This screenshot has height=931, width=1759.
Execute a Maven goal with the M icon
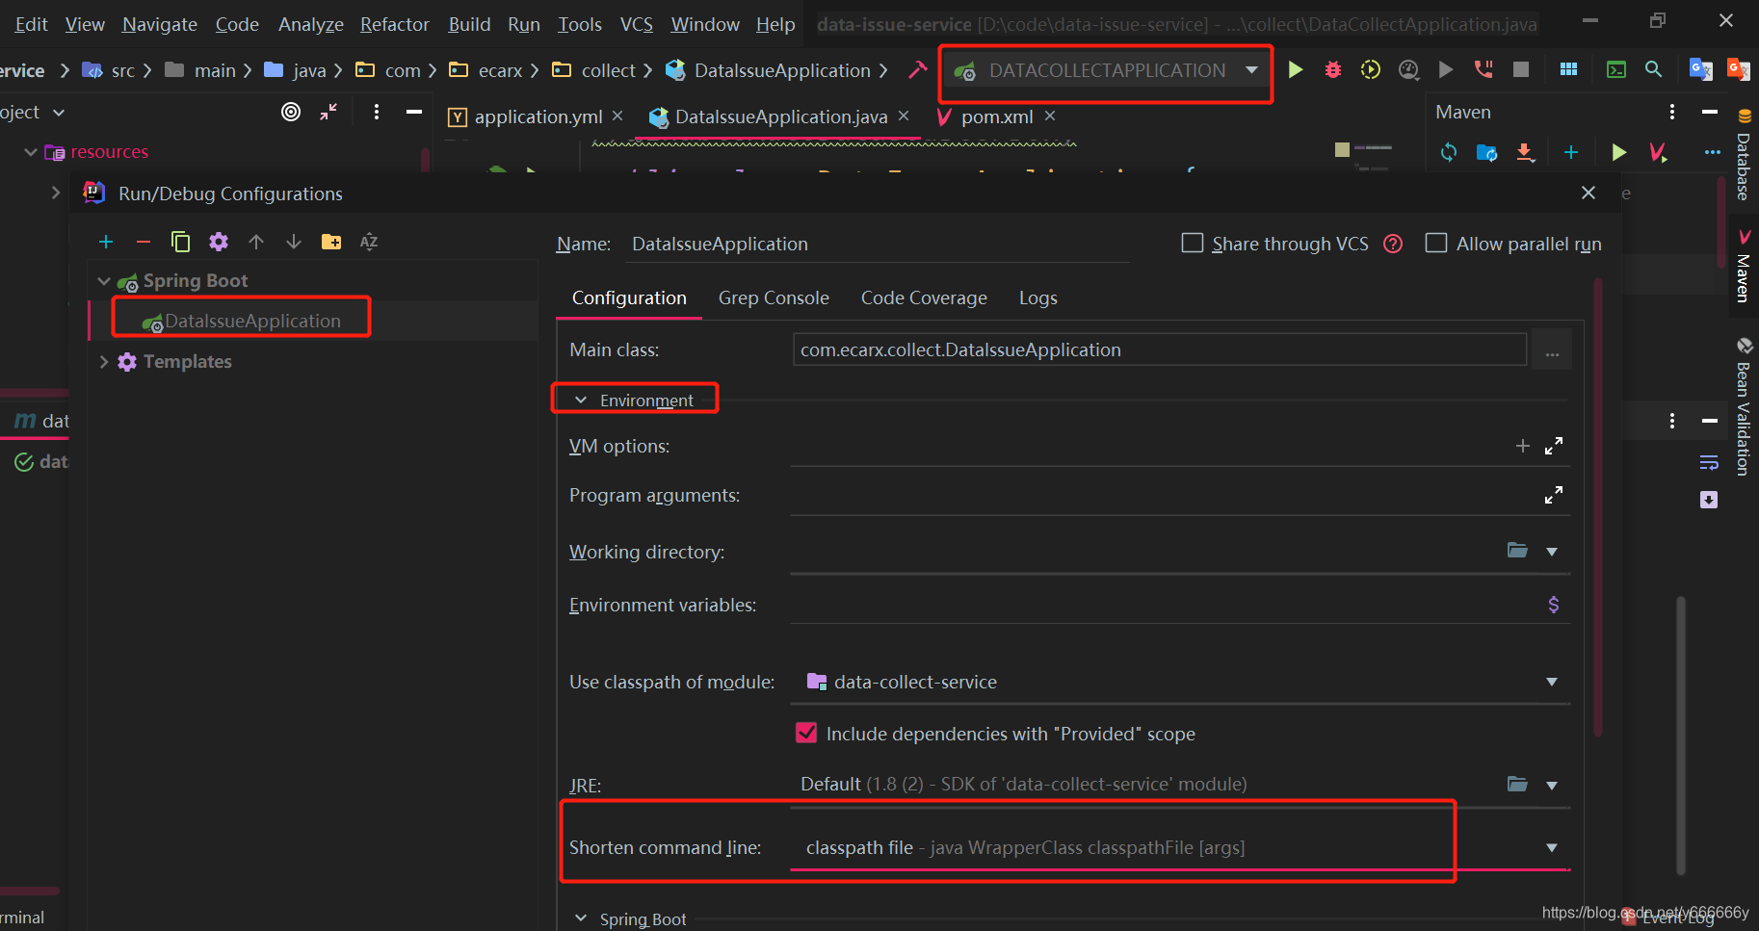pos(1659,152)
